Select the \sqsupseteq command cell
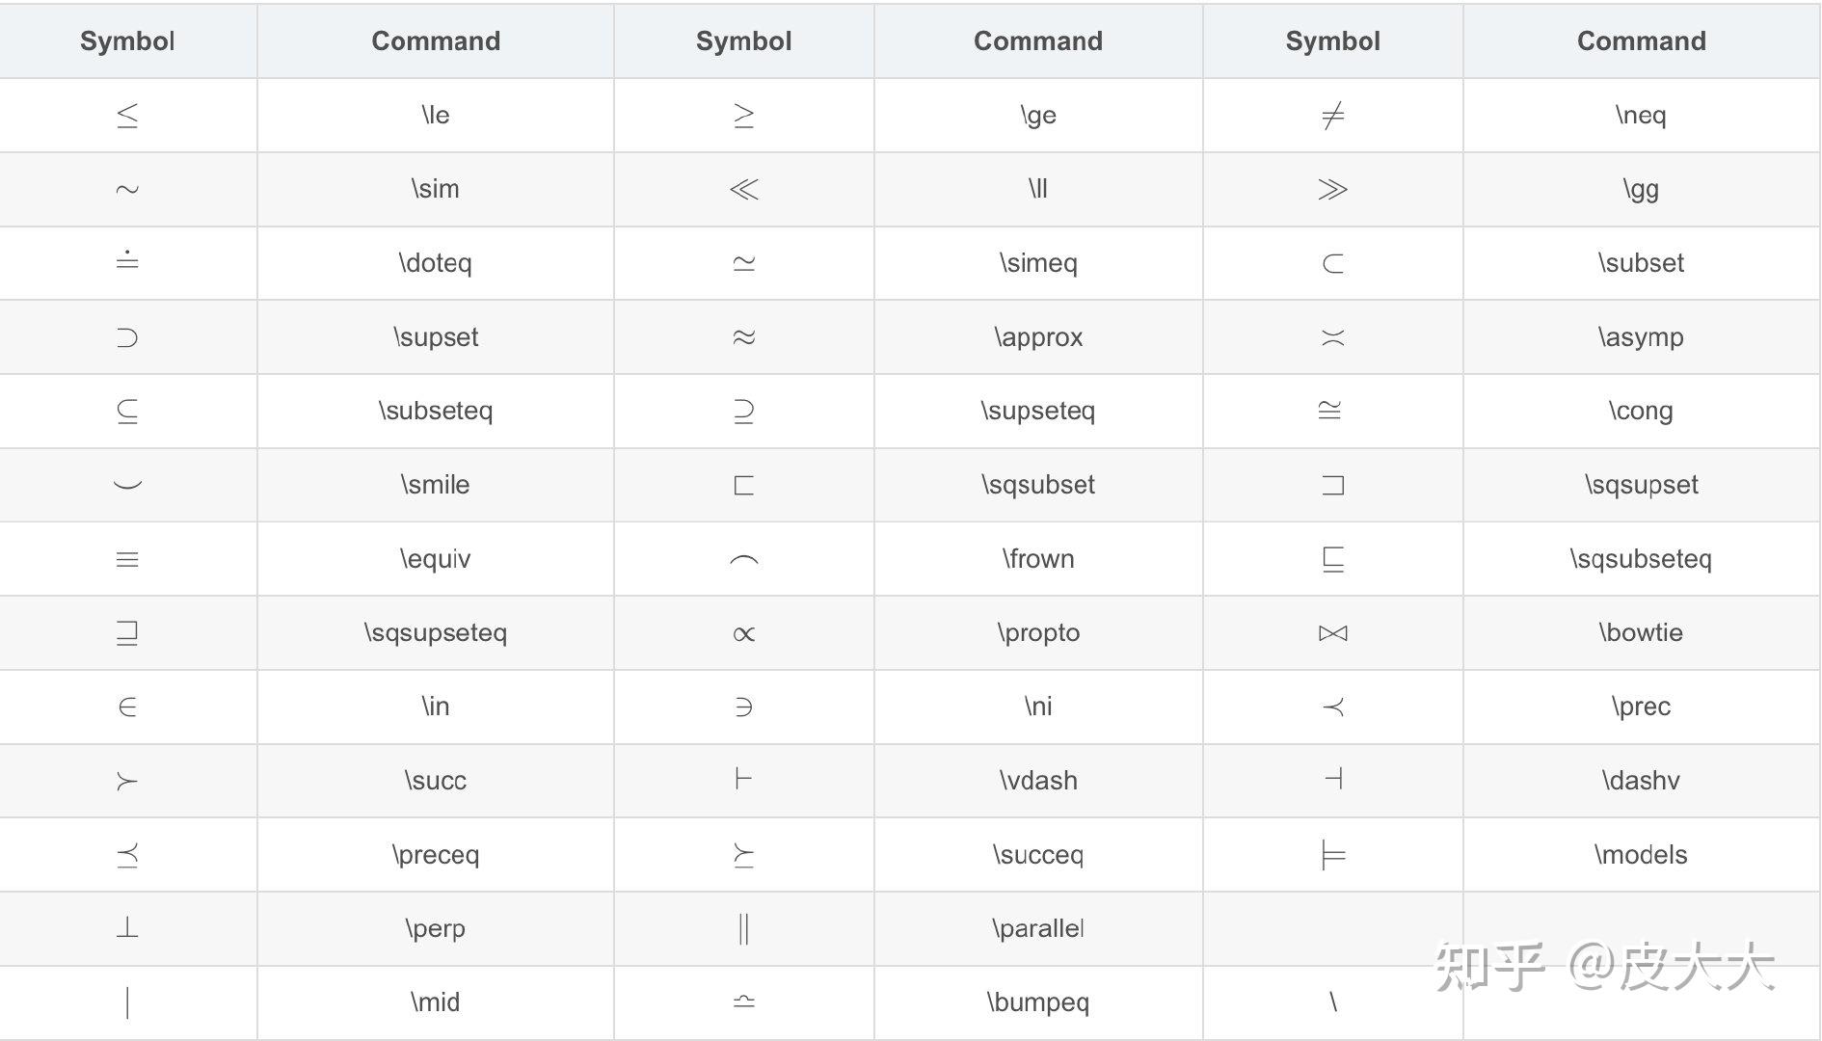Screen dimensions: 1822x1041 436,633
